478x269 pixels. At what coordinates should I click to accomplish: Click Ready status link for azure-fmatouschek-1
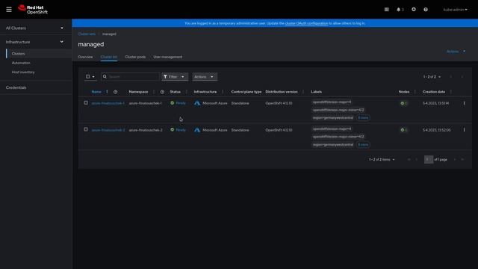tap(181, 103)
